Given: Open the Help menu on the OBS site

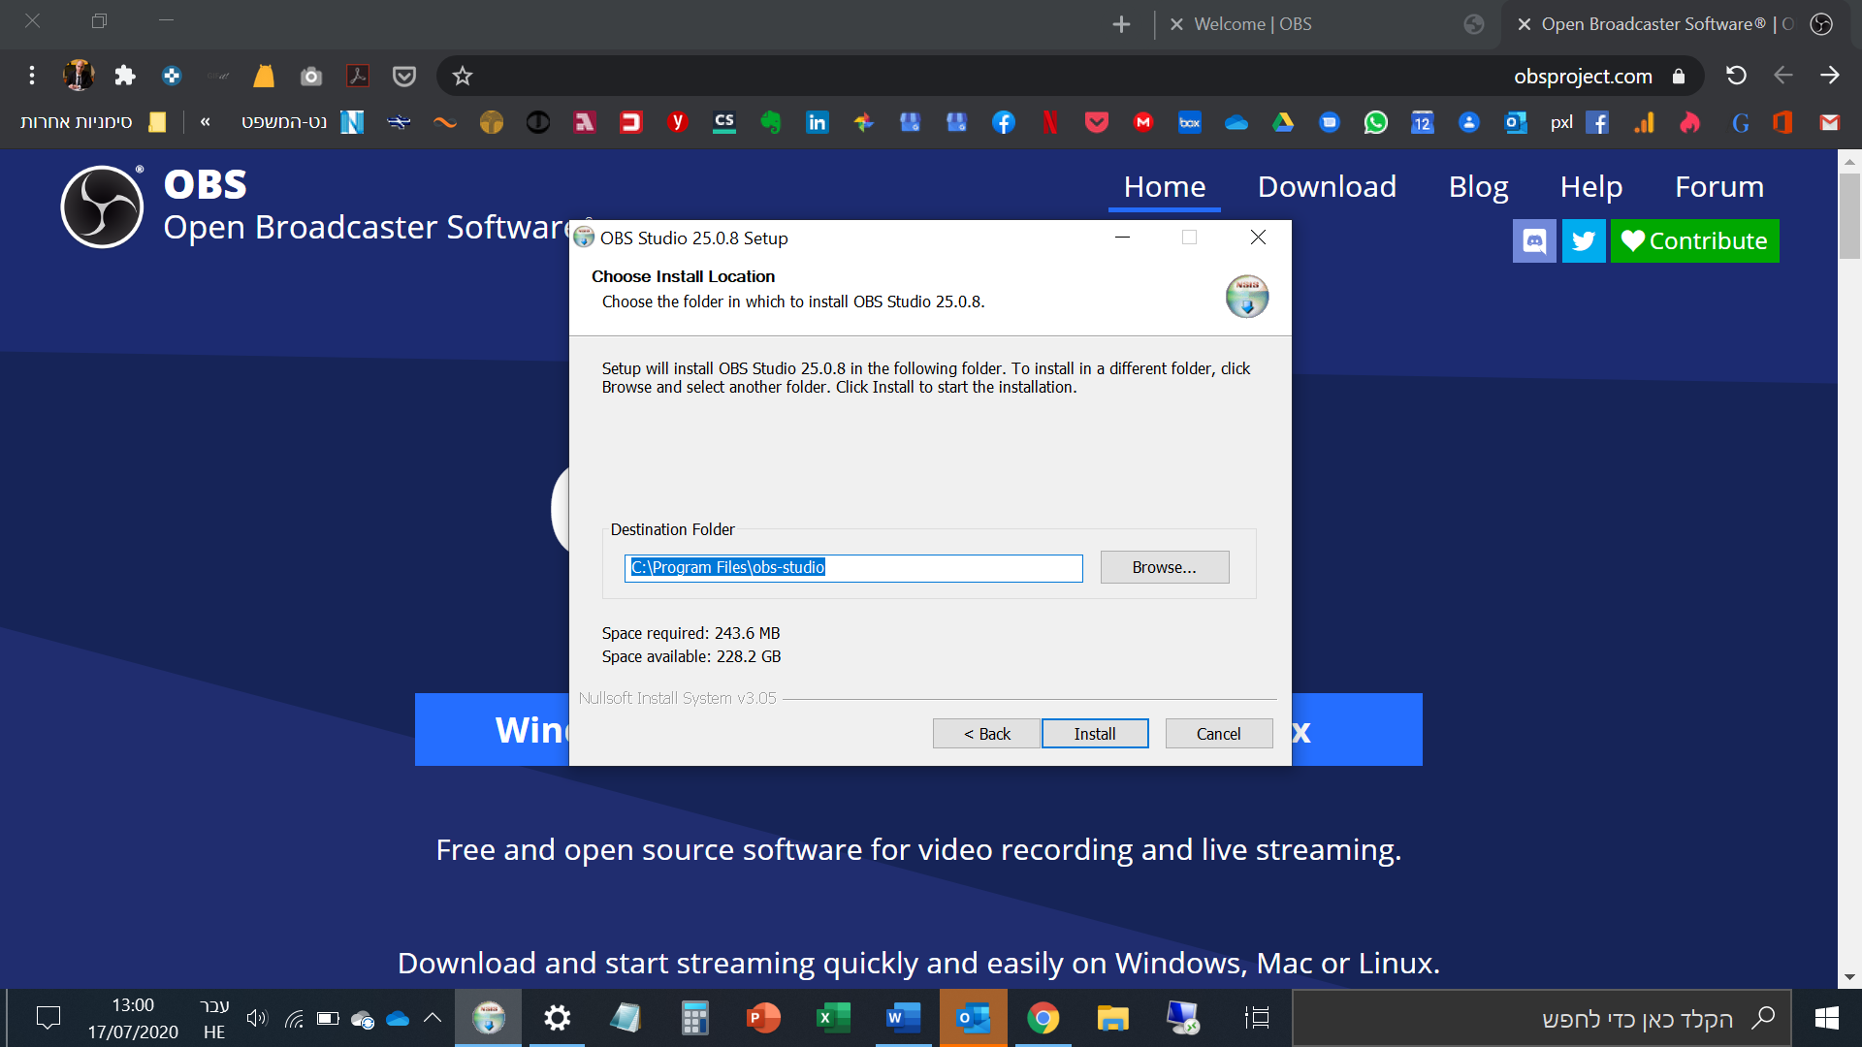Looking at the screenshot, I should pyautogui.click(x=1591, y=186).
